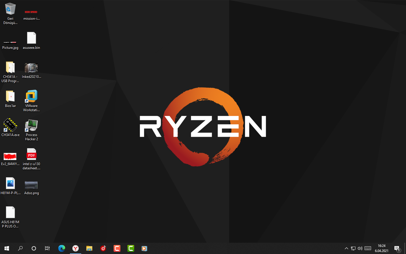Open Task View on the taskbar
The width and height of the screenshot is (406, 254).
pyautogui.click(x=47, y=248)
